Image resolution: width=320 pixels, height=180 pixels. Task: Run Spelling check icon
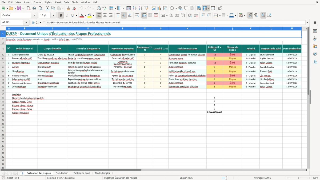[105, 8]
